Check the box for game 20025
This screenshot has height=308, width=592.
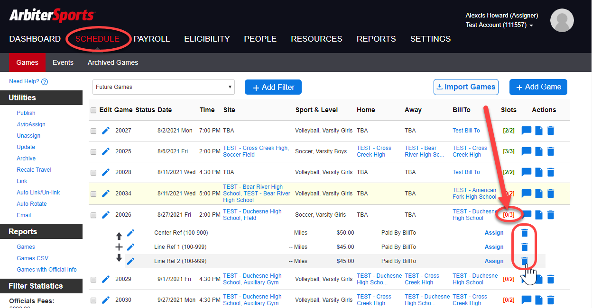click(x=93, y=152)
